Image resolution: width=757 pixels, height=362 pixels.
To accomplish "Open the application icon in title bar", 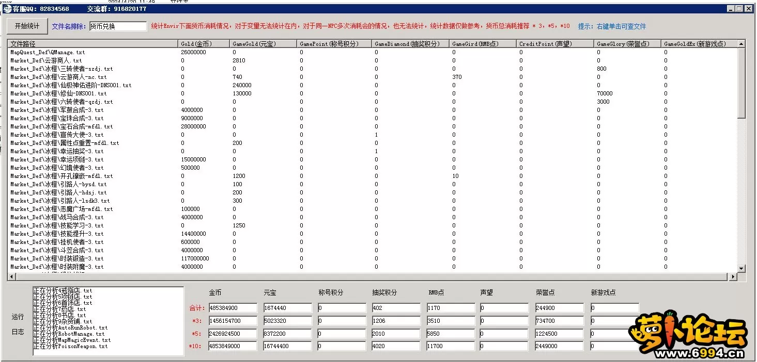I will point(7,9).
